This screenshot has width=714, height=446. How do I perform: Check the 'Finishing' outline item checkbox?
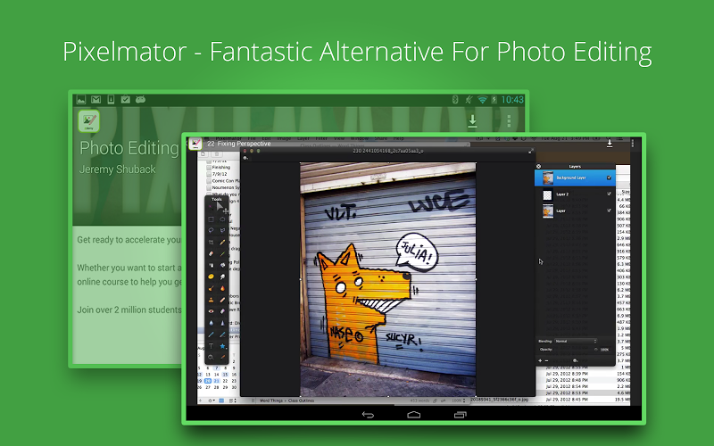click(209, 168)
